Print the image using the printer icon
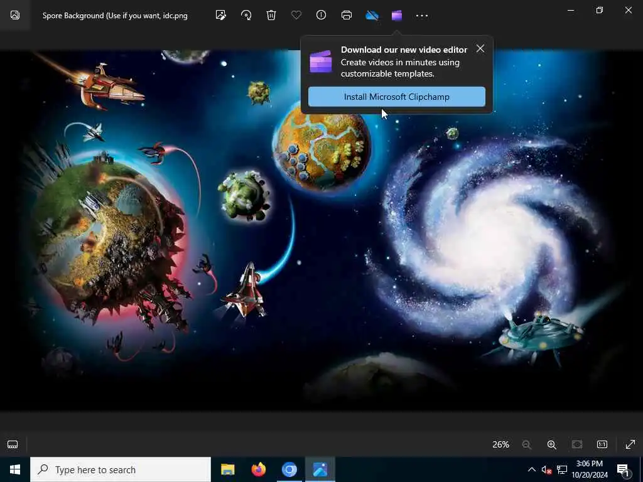The height and width of the screenshot is (482, 643). pos(347,15)
